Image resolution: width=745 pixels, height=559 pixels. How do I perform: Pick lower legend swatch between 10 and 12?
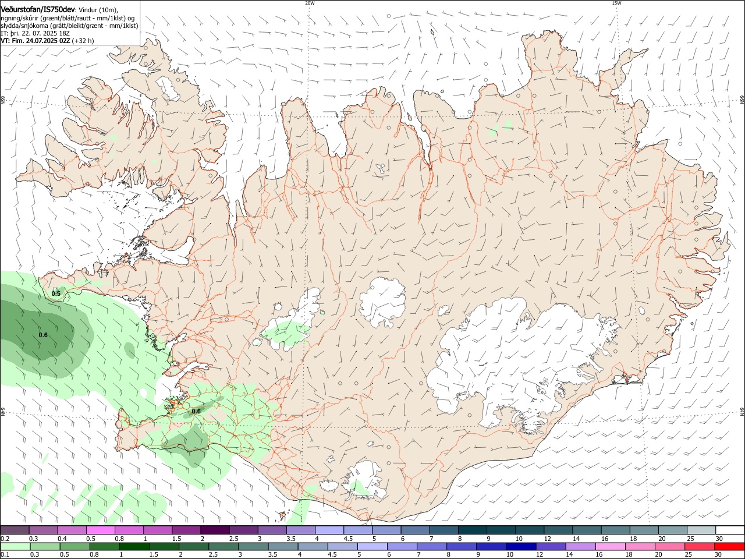tap(521, 547)
